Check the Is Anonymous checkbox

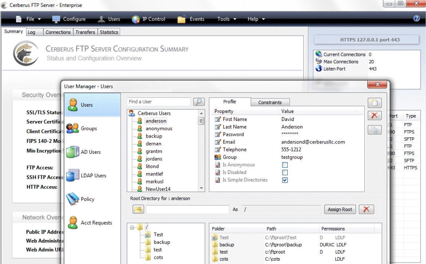point(285,165)
